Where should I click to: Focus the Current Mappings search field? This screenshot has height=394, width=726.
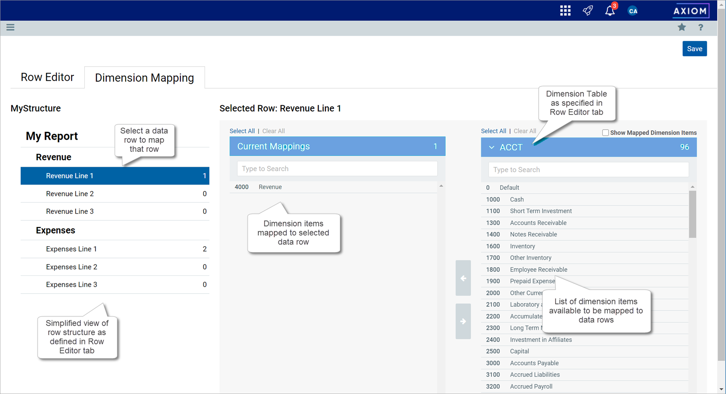point(337,169)
